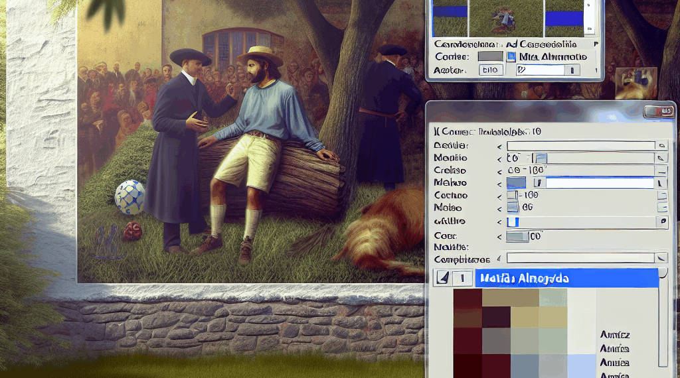Screen dimensions: 680x378
Task: Open the Compliteras dropdown arrow
Action: pyautogui.click(x=661, y=259)
